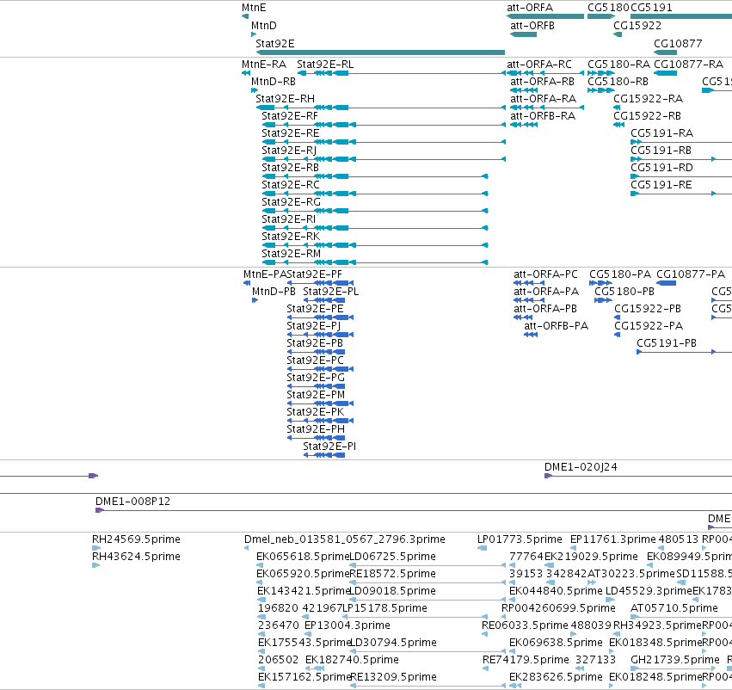The image size is (732, 690).
Task: Click the MtnE-PA protein feature
Action: pos(247,283)
